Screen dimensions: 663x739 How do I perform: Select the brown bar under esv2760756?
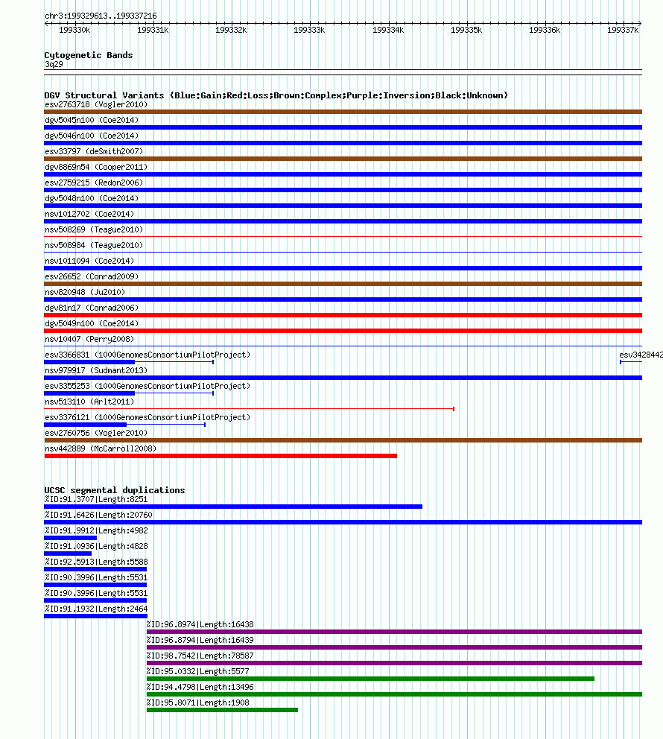tap(343, 440)
